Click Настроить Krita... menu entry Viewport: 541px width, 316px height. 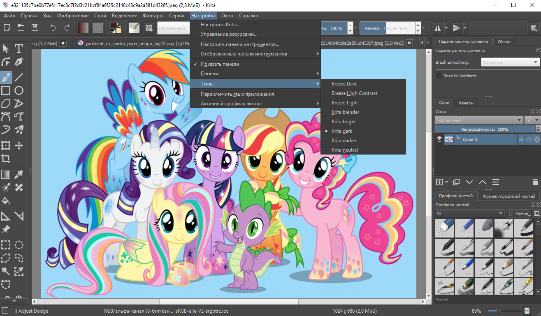coord(220,25)
